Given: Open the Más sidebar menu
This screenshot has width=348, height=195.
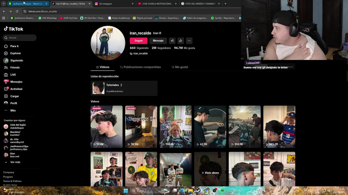Looking at the screenshot, I should pos(10,110).
